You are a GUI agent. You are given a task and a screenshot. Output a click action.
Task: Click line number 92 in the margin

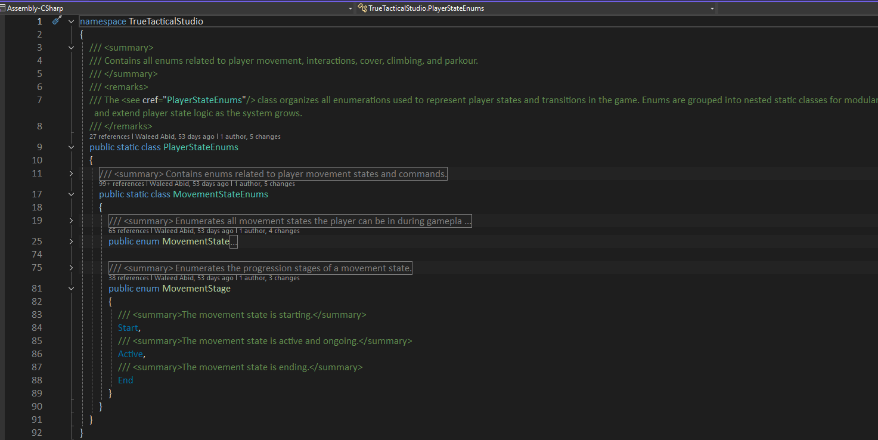click(x=36, y=433)
